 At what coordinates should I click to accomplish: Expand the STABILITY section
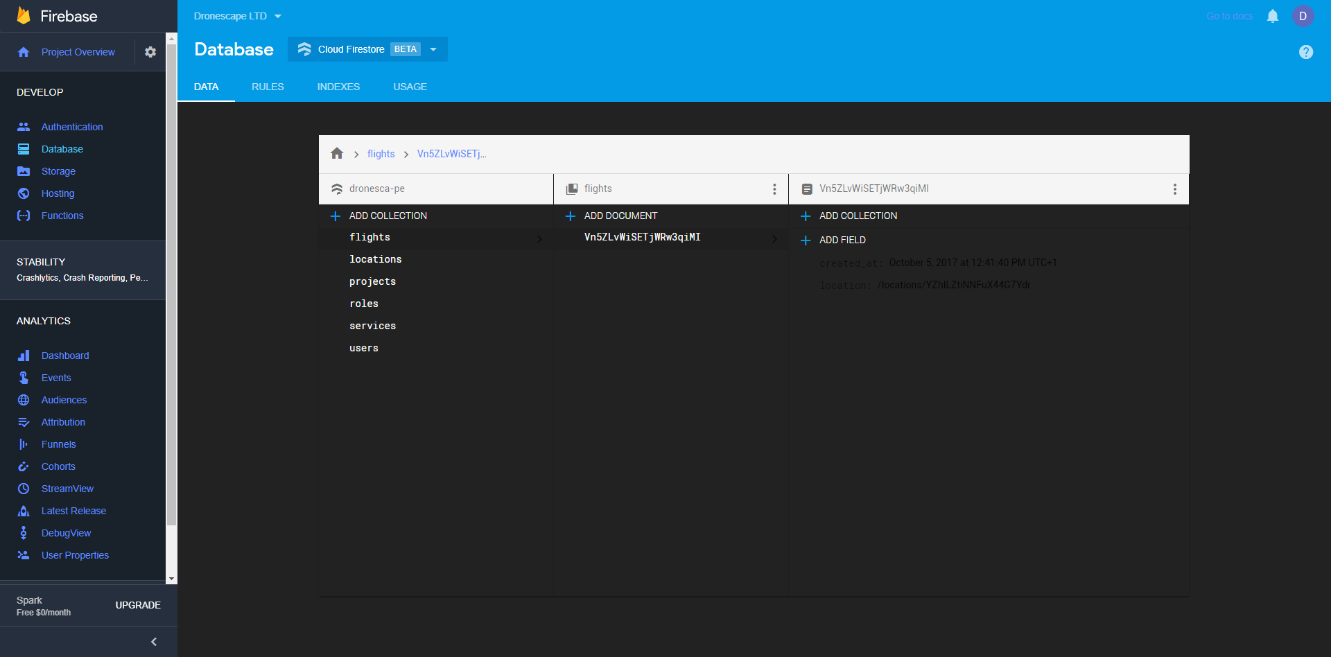[x=82, y=270]
